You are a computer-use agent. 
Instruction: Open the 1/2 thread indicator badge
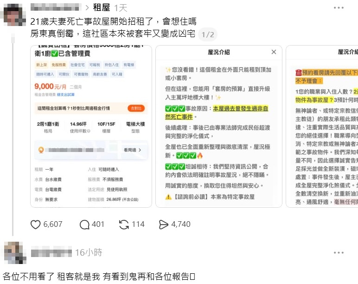click(x=208, y=34)
